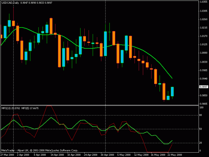Click the USDCAD,Daily chart title text

10,3
